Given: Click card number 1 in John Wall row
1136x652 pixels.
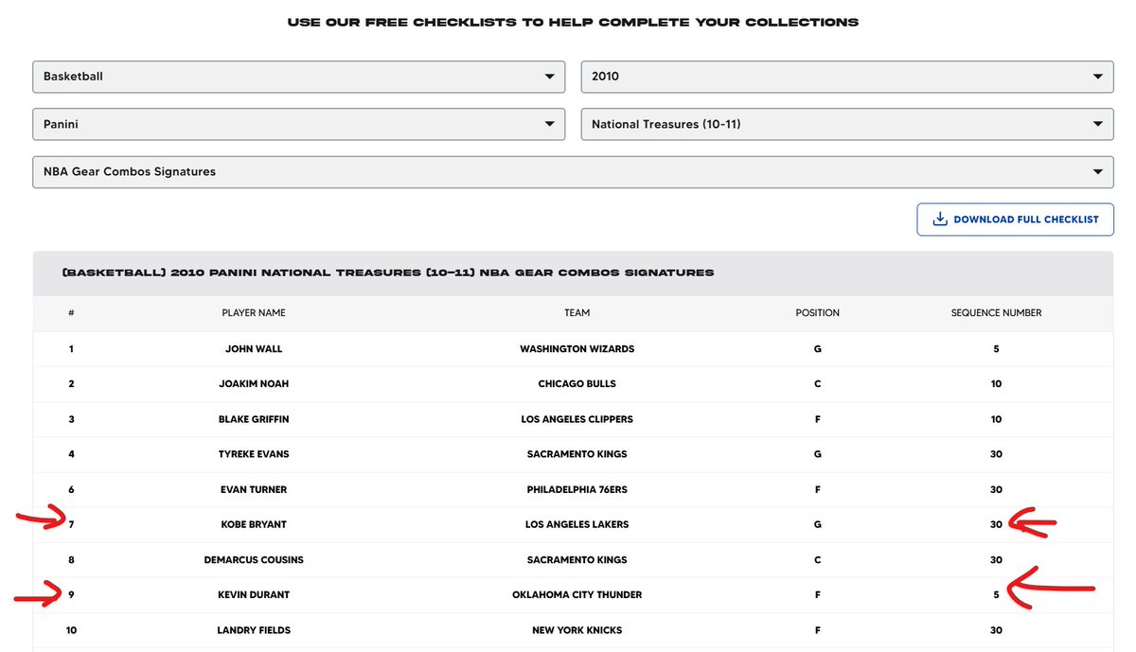Looking at the screenshot, I should pos(71,349).
